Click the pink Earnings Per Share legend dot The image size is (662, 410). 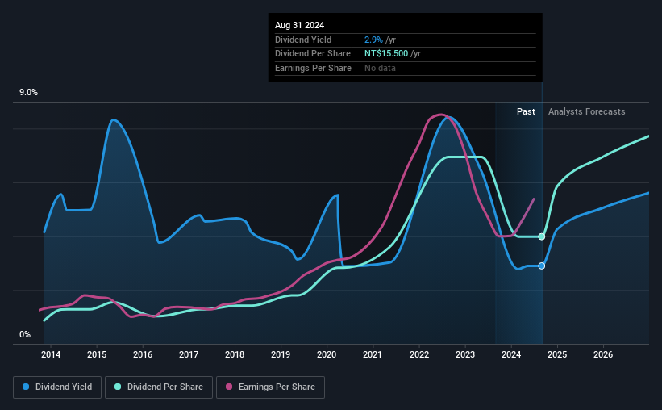click(229, 387)
